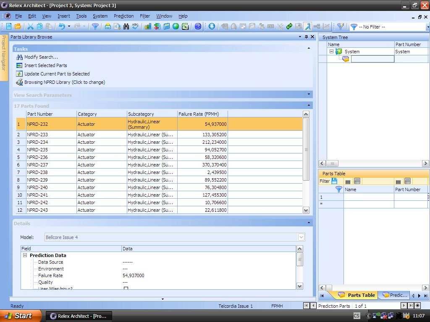Click the Modify Search link
Viewport: 430px width, 322px height.
click(x=41, y=57)
